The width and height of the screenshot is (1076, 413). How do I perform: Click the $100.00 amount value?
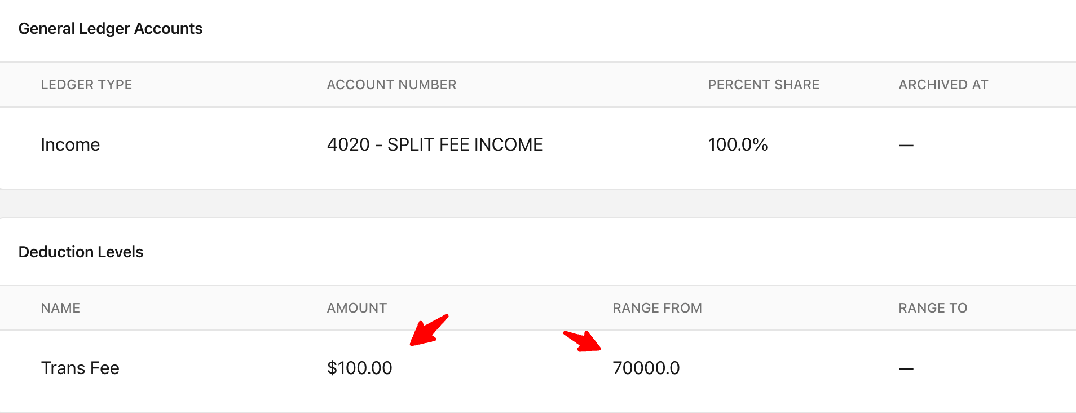(x=360, y=368)
